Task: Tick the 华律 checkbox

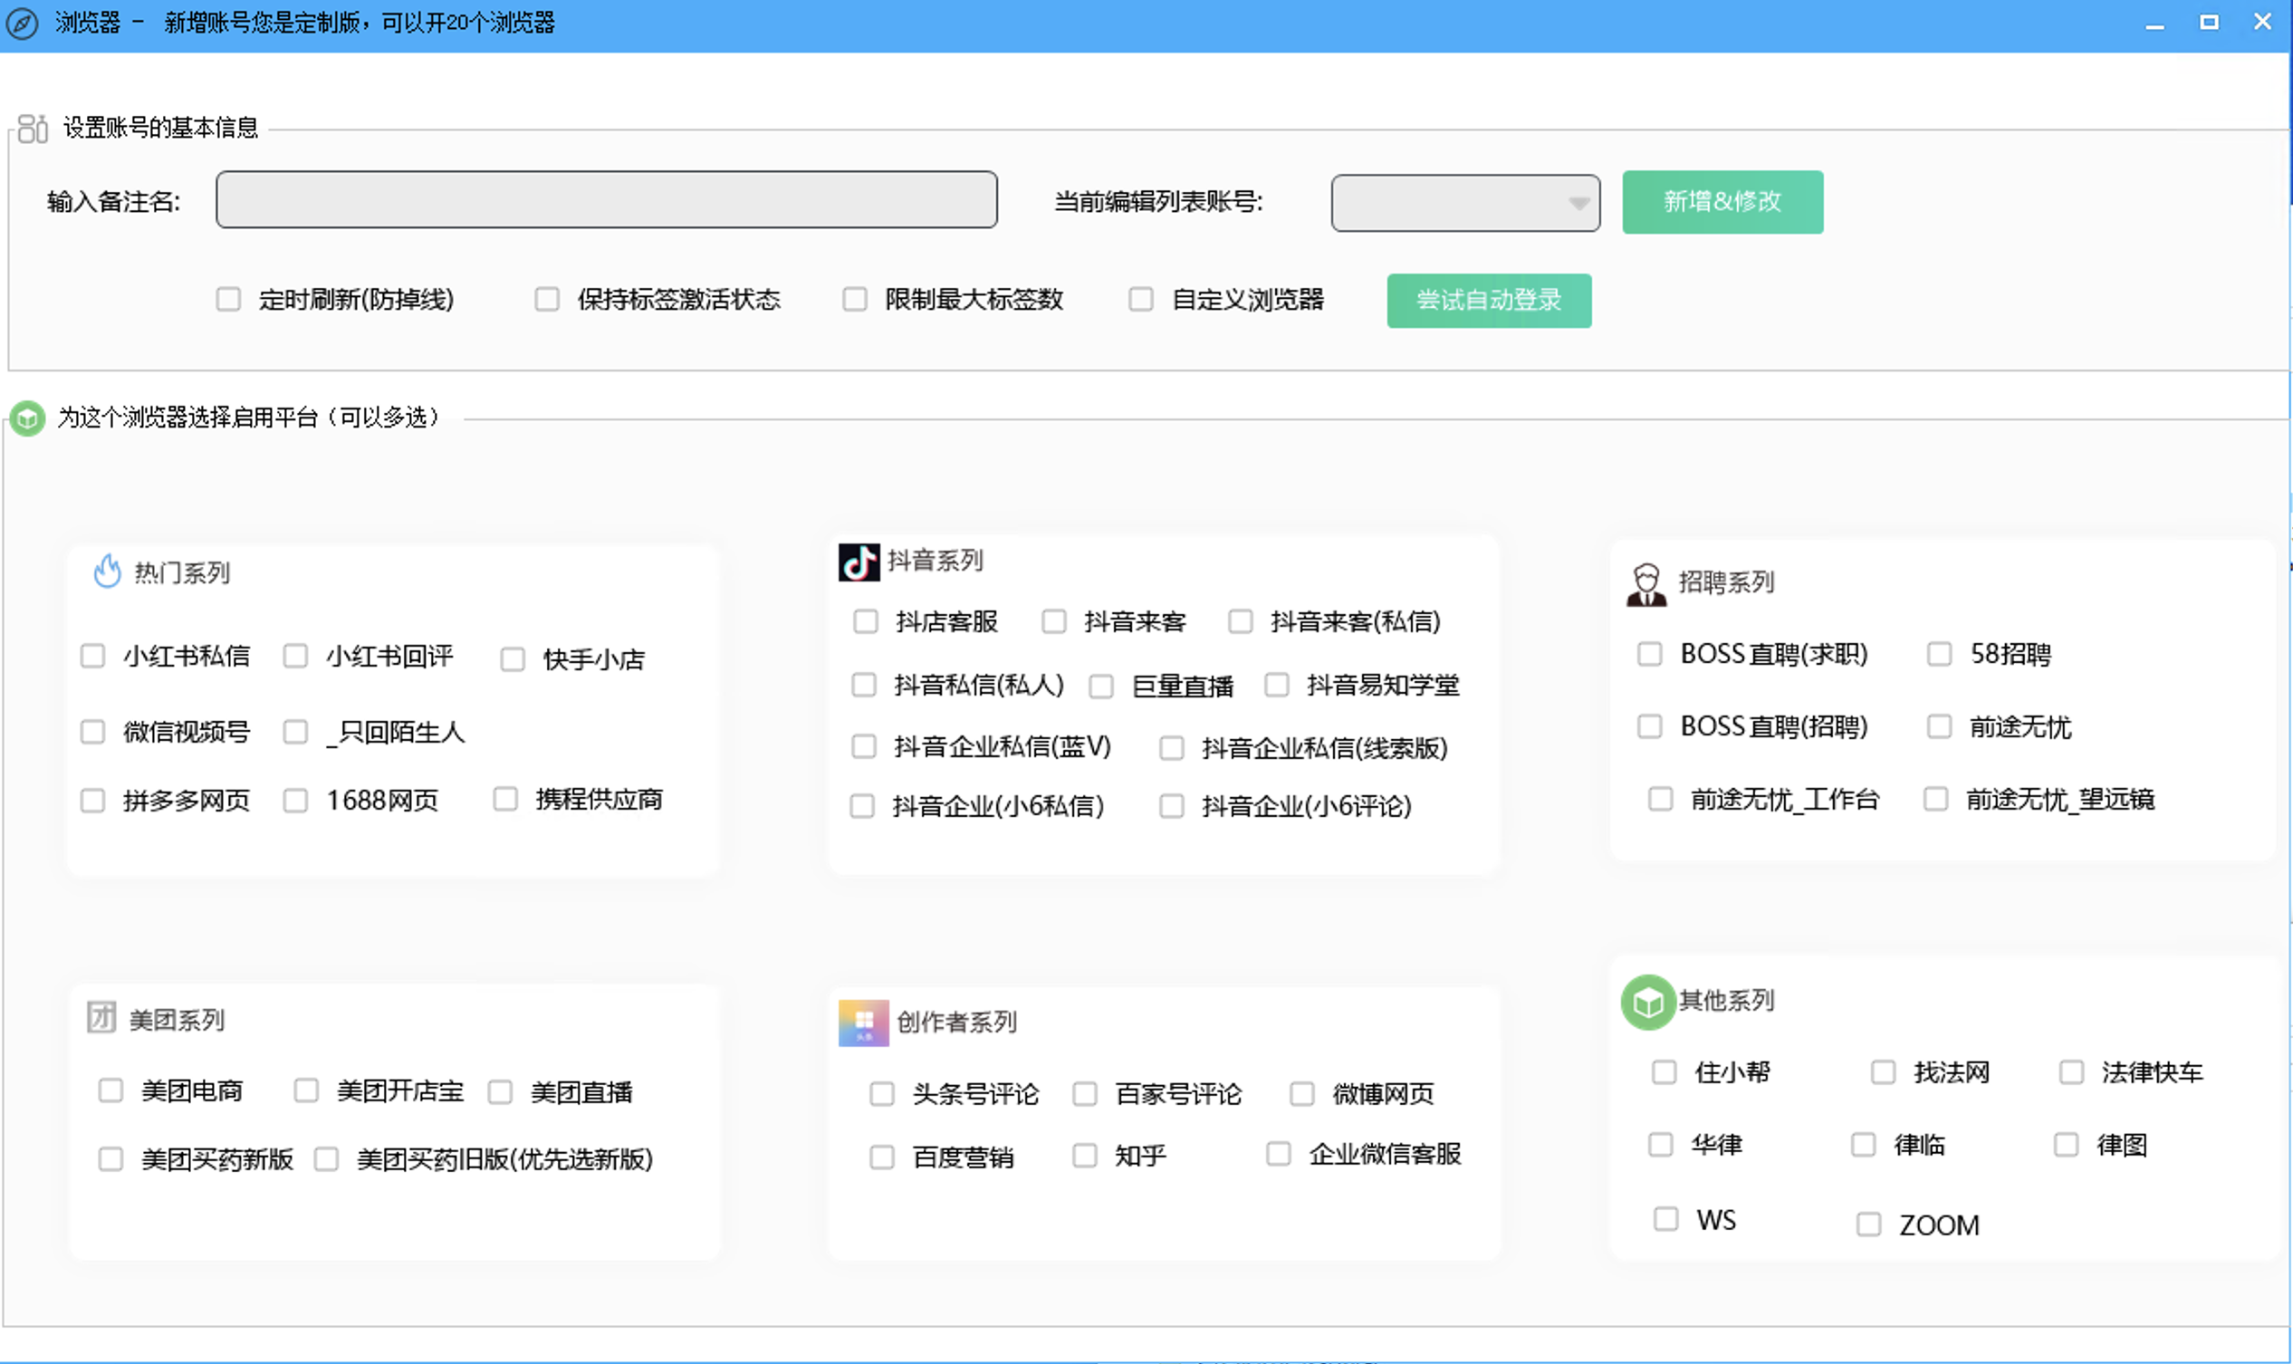Action: pos(1661,1145)
